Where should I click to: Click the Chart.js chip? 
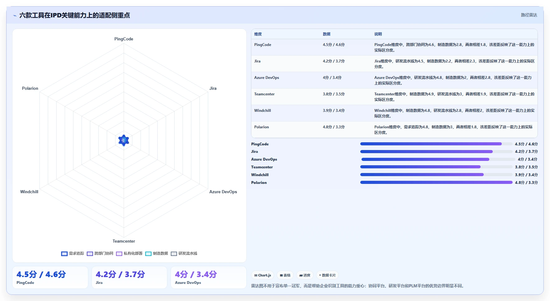coord(263,275)
